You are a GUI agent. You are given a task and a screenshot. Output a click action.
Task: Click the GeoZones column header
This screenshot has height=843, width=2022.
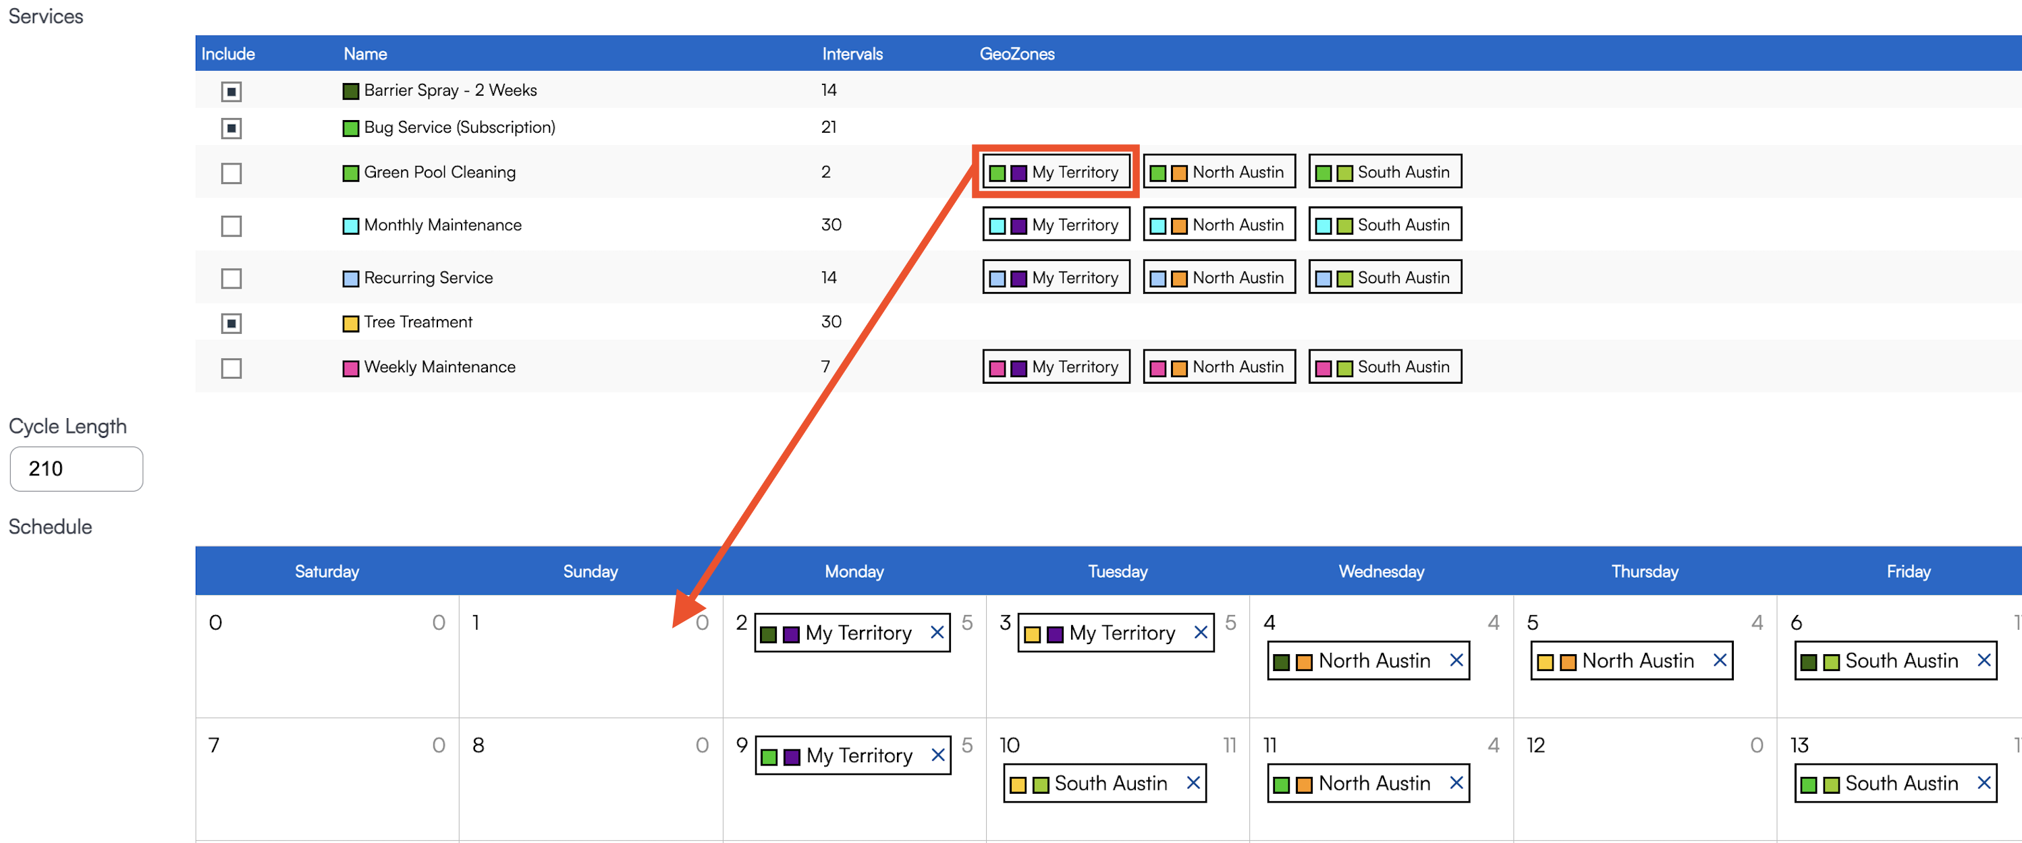[x=1016, y=53]
